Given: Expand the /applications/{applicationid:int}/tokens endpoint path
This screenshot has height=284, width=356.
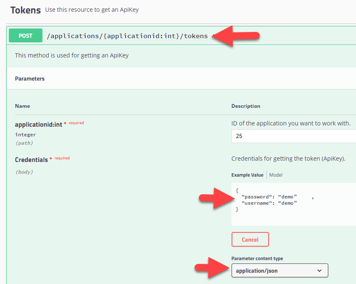Looking at the screenshot, I should [x=127, y=36].
